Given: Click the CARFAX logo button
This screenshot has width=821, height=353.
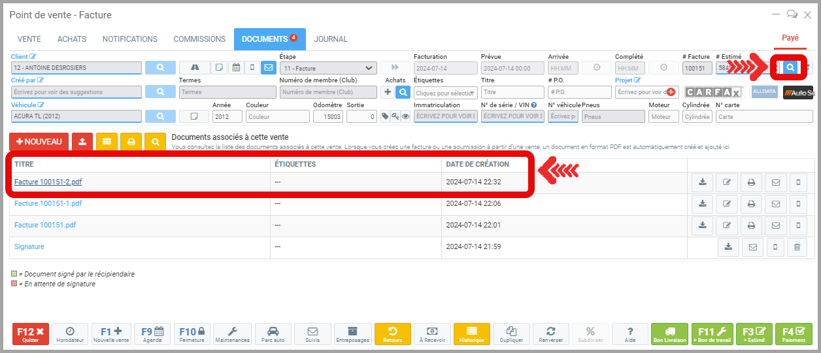Looking at the screenshot, I should (x=712, y=92).
